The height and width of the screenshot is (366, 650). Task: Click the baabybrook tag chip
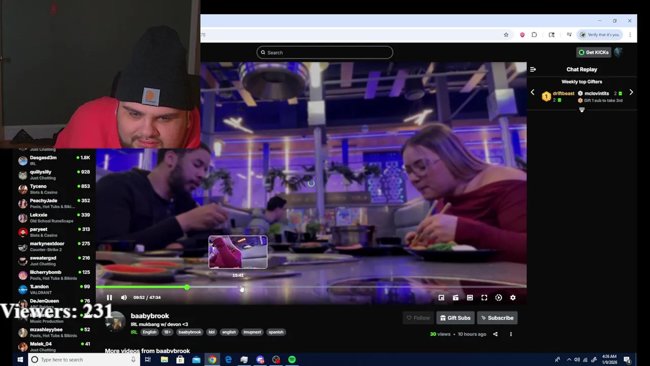tap(189, 332)
